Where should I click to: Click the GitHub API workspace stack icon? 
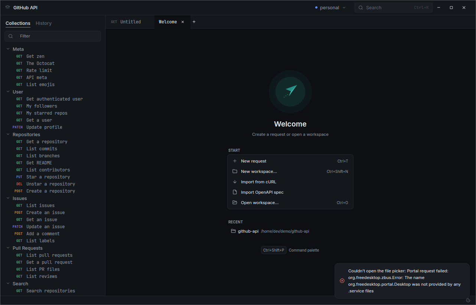coord(7,7)
